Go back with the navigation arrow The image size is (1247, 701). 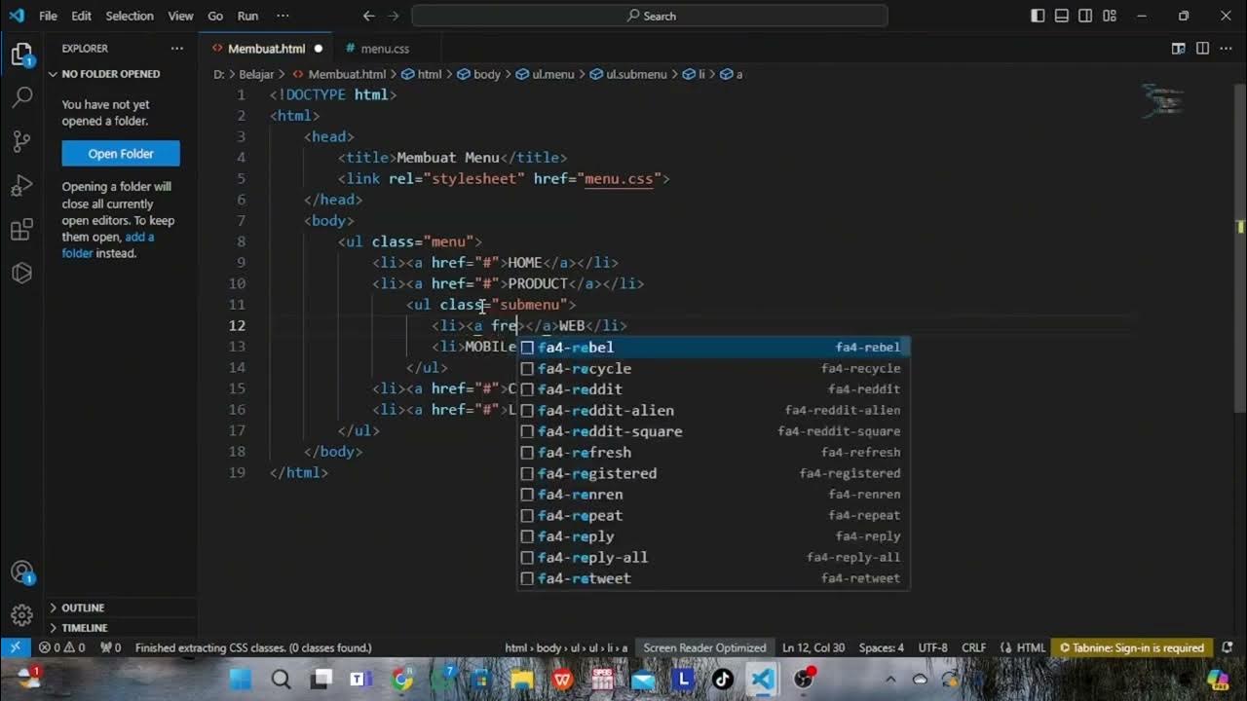(x=369, y=16)
